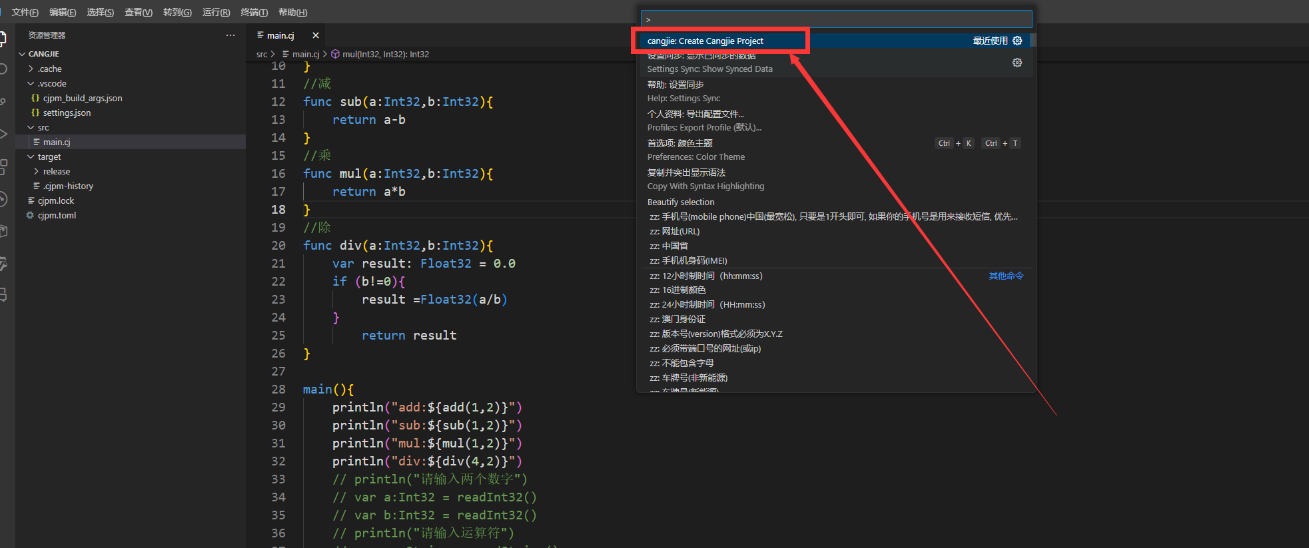Select zz: 必须带端口号的网址 command
The height and width of the screenshot is (548, 1309).
coord(835,348)
